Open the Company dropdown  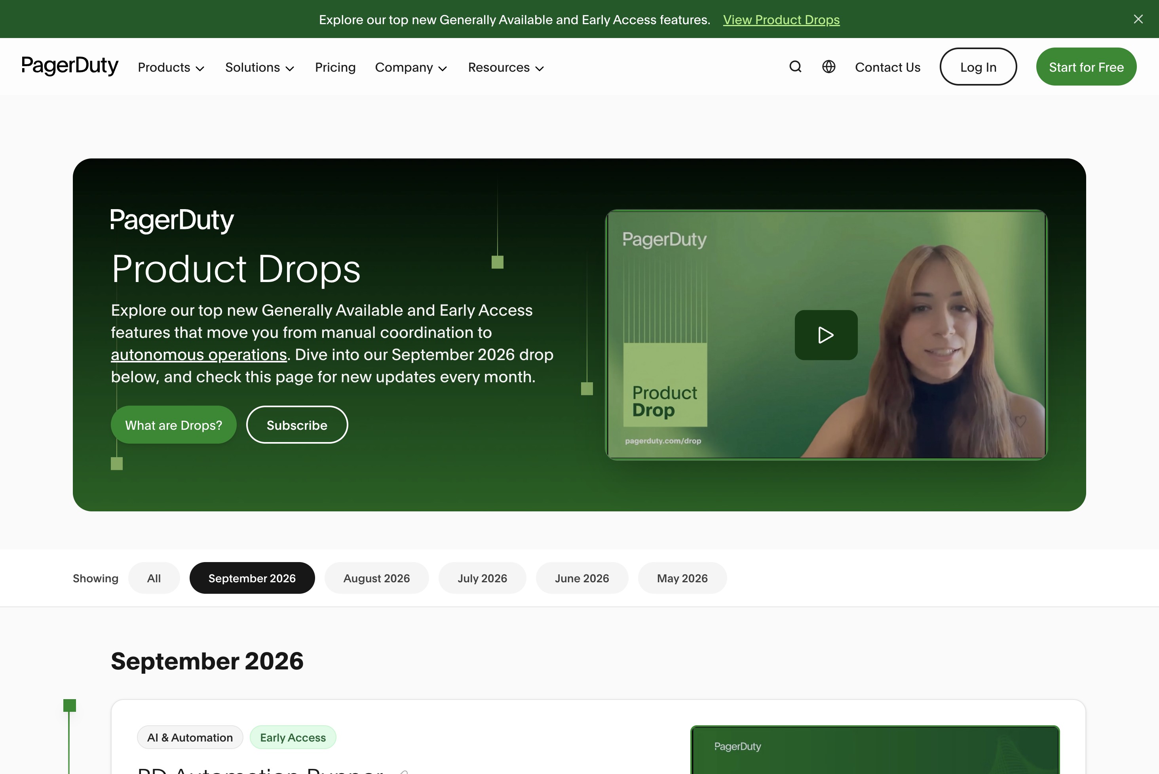tap(411, 67)
